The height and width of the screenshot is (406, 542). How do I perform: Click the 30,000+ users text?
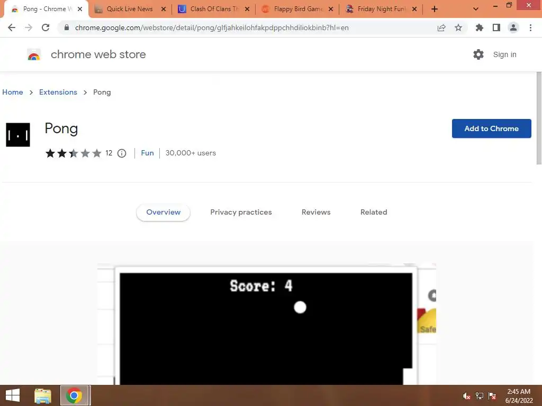coord(191,153)
